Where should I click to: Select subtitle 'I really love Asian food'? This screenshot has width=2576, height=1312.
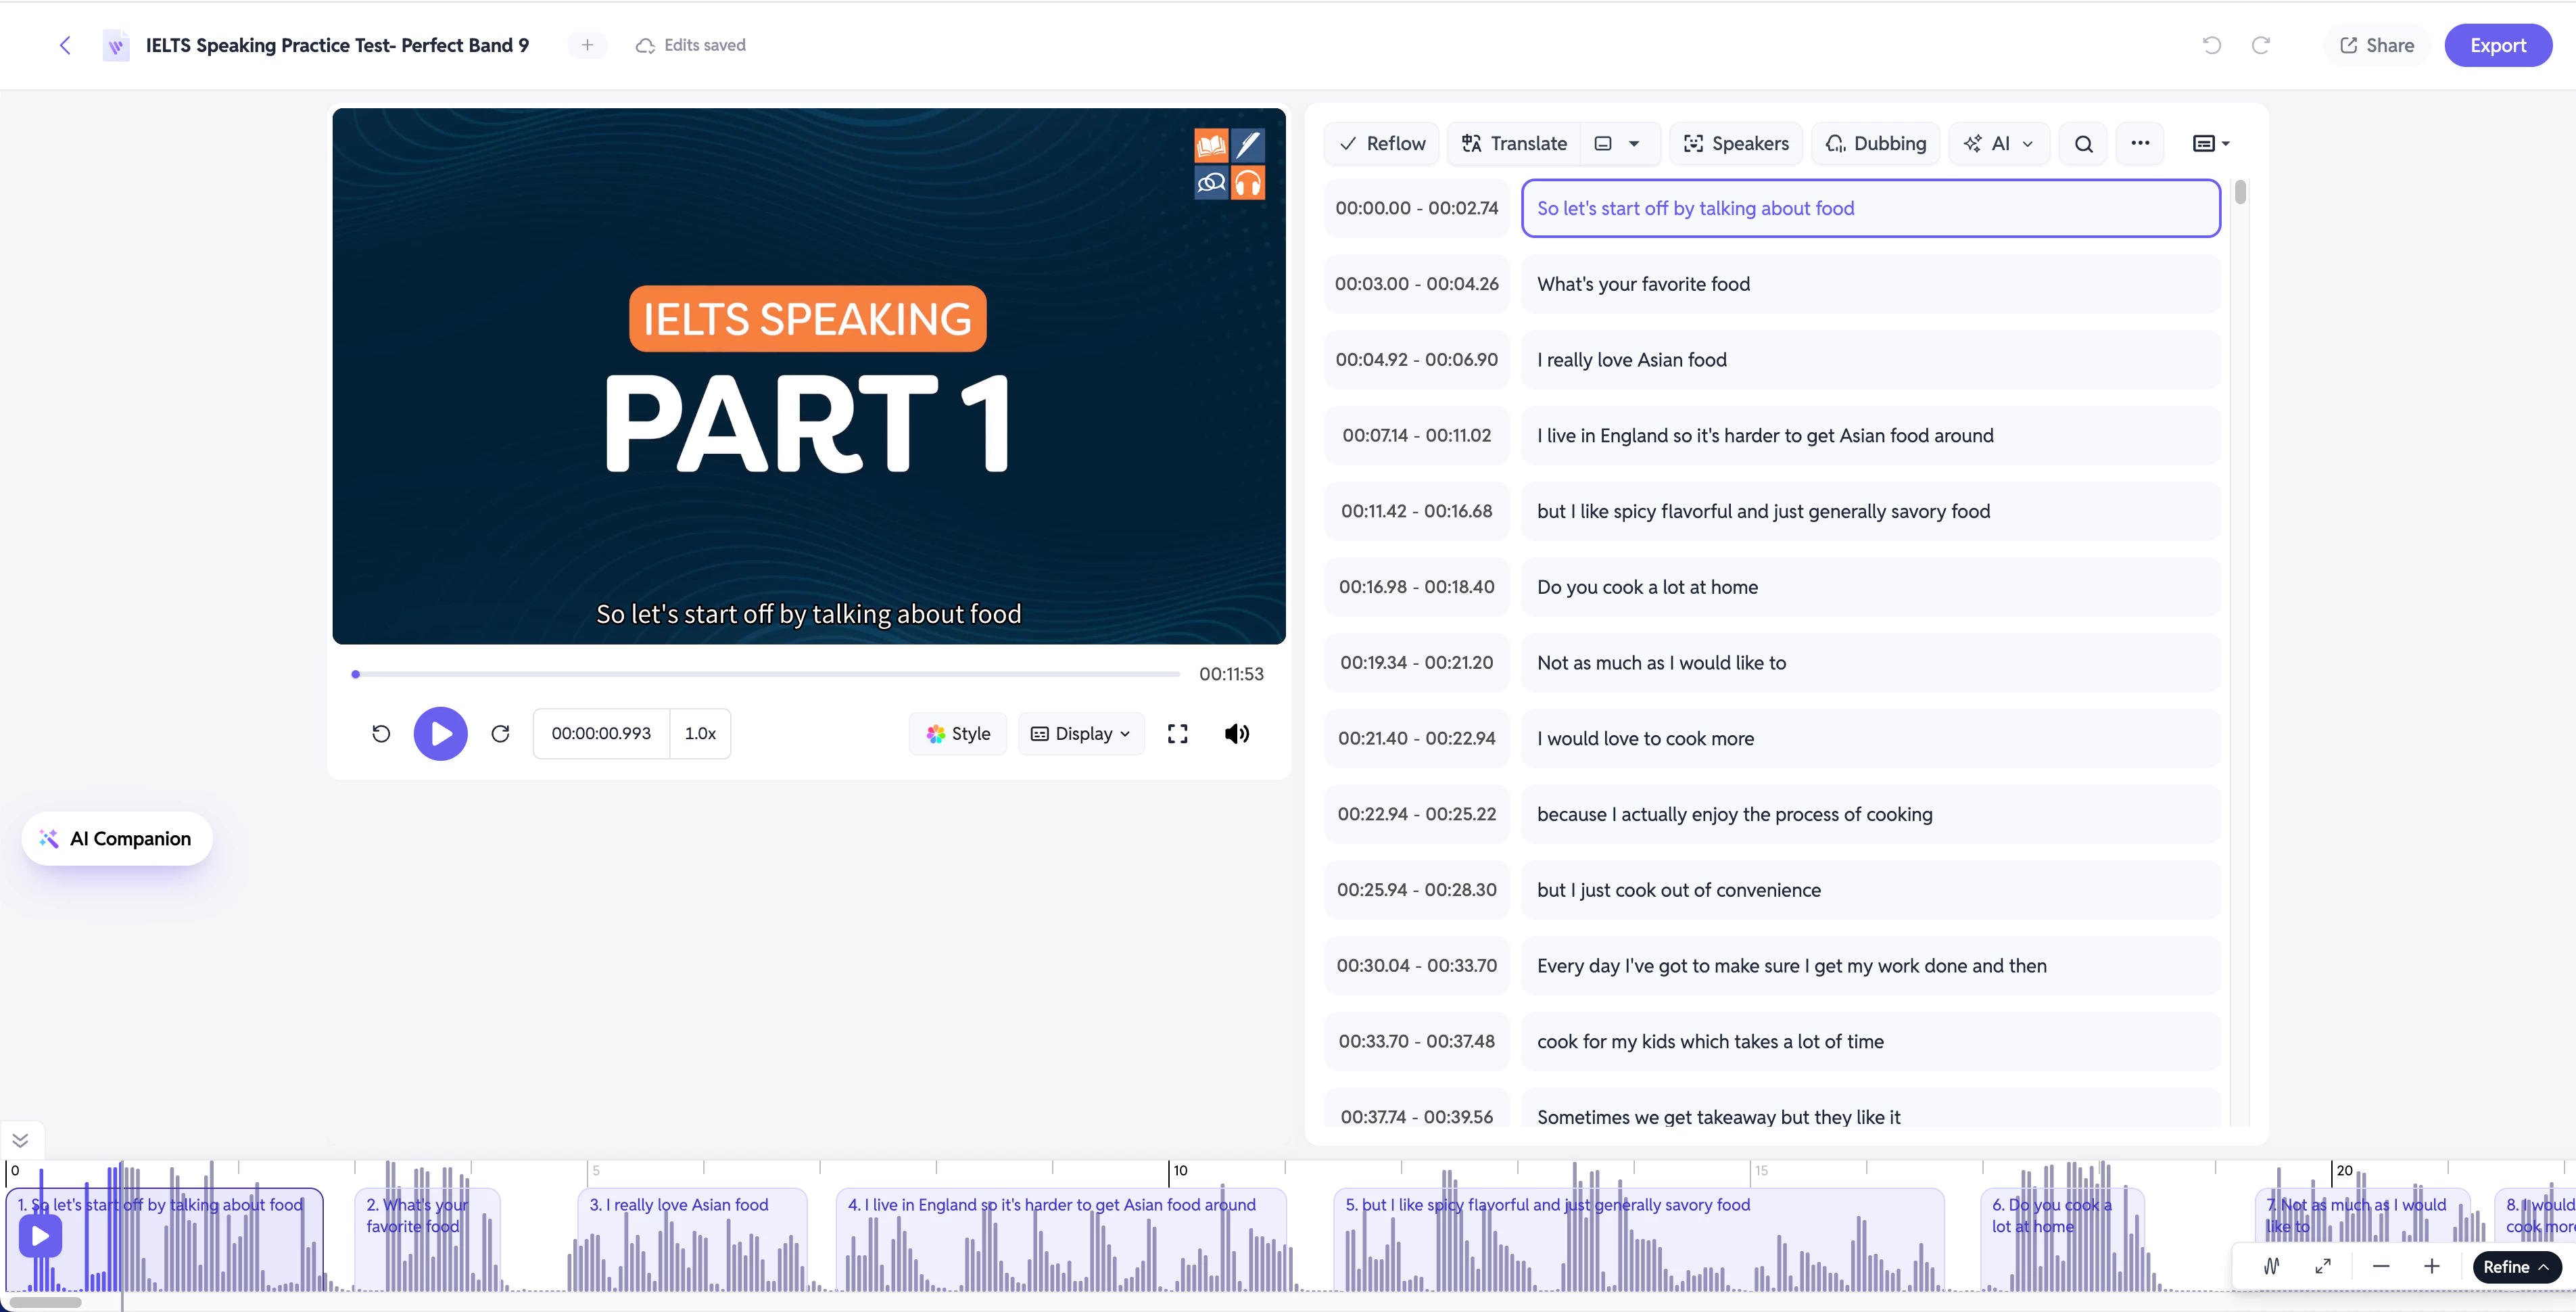1870,360
